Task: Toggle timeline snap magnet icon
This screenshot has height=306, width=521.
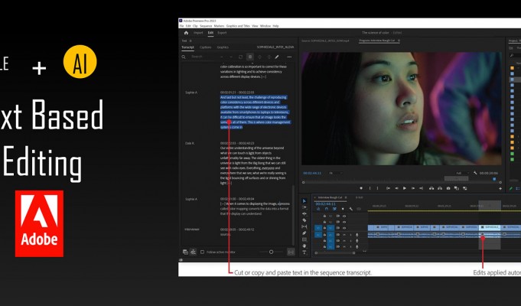Action: (326, 209)
